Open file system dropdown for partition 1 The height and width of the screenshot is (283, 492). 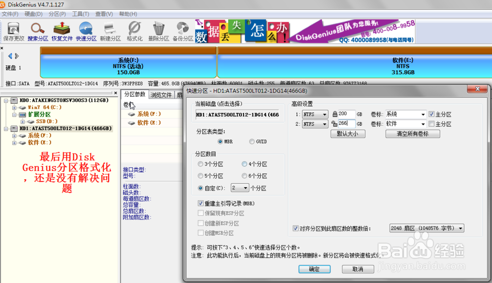tap(315, 114)
